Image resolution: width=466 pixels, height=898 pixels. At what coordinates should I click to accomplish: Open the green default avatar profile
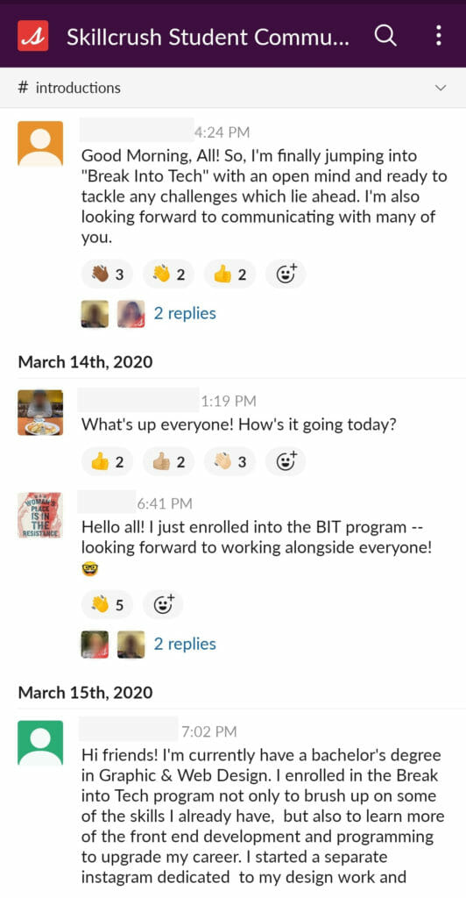click(x=40, y=743)
